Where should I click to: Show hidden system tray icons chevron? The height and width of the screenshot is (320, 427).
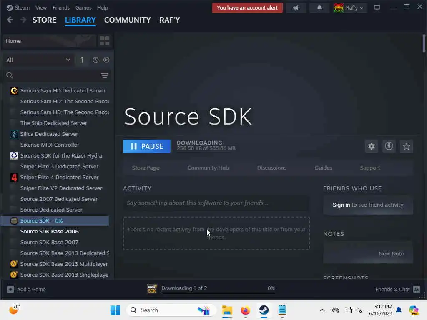322,310
